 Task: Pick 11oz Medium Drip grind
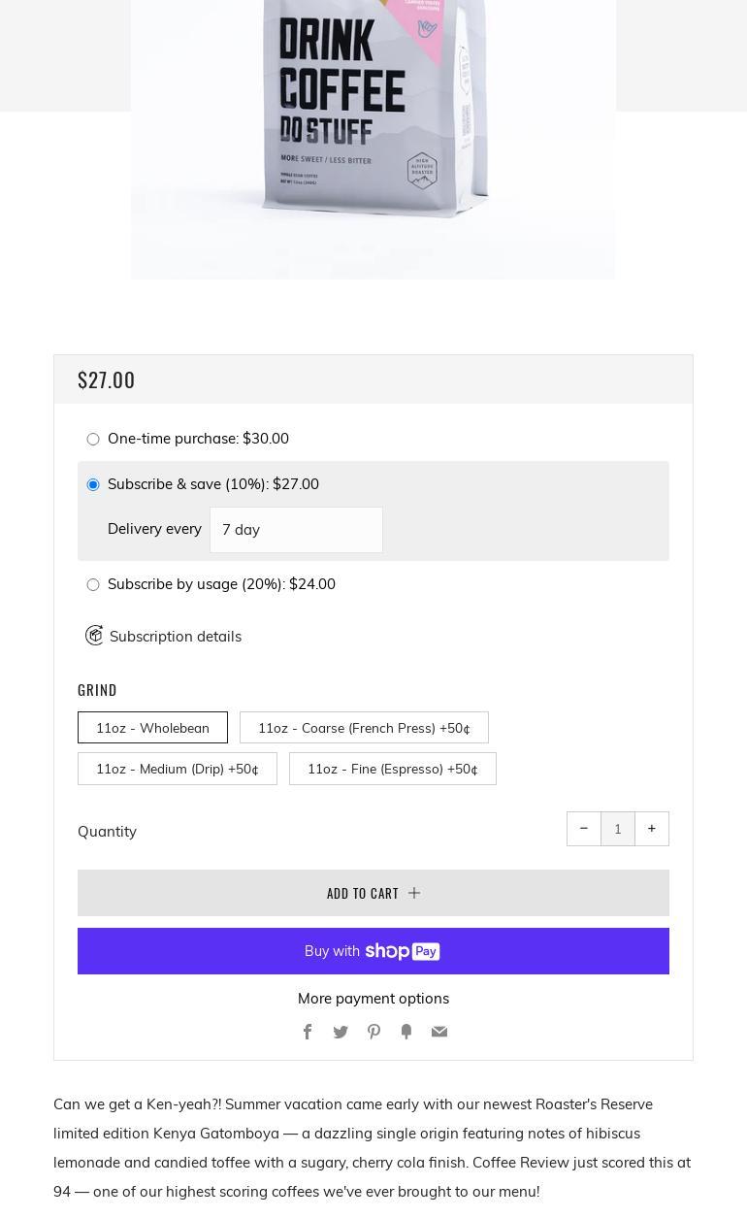click(178, 769)
